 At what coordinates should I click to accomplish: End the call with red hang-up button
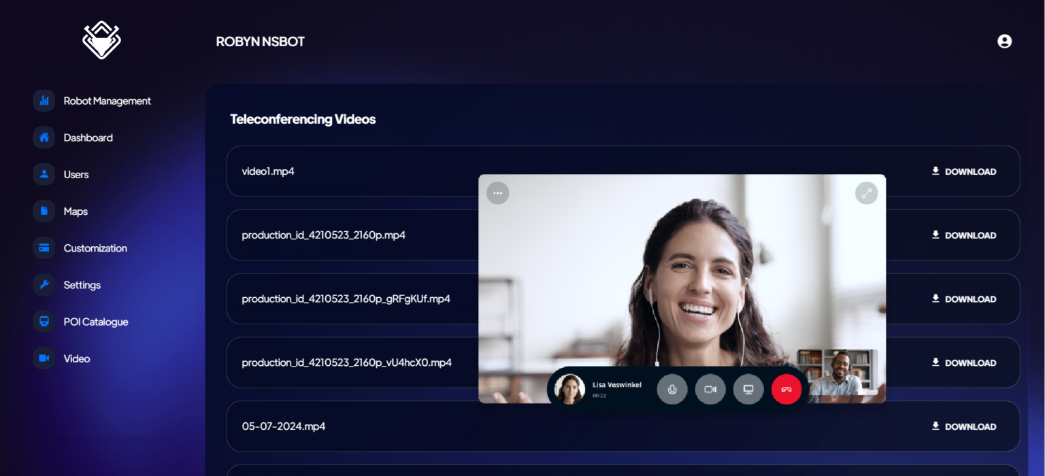(786, 390)
